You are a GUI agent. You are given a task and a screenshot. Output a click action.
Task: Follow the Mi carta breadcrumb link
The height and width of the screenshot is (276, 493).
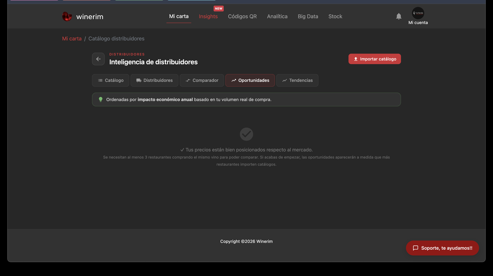(72, 39)
